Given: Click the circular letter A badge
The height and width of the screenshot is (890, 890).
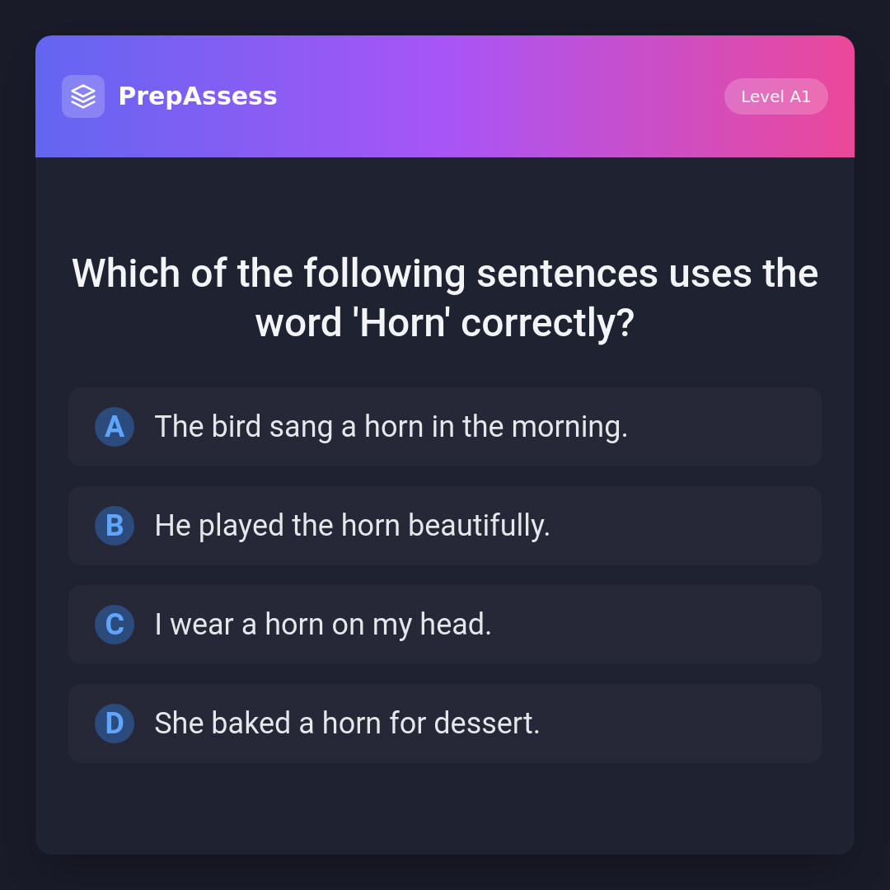Looking at the screenshot, I should [x=115, y=427].
